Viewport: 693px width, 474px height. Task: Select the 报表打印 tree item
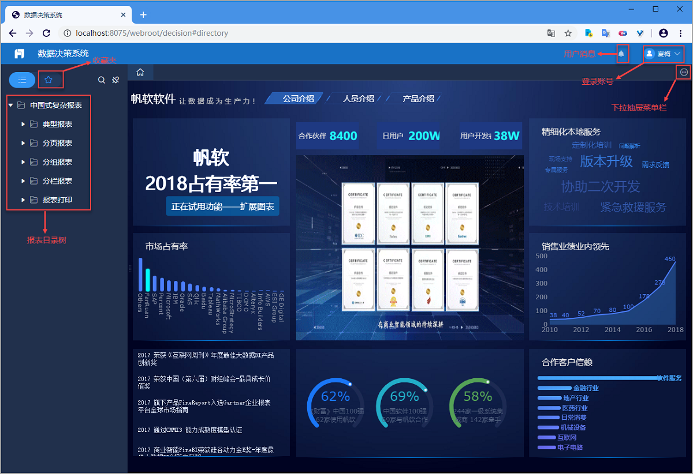pos(57,200)
